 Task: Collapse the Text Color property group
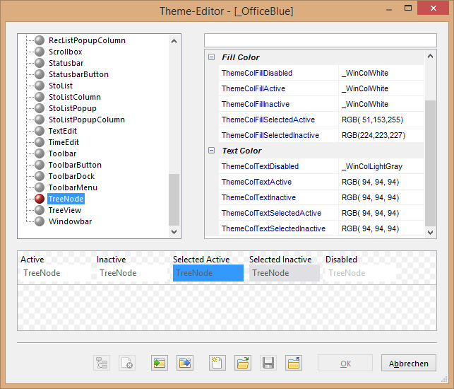[x=211, y=151]
